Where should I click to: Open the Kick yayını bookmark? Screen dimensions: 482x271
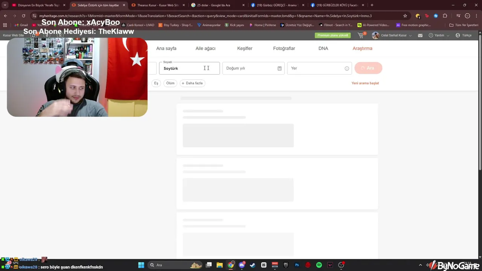(x=234, y=25)
